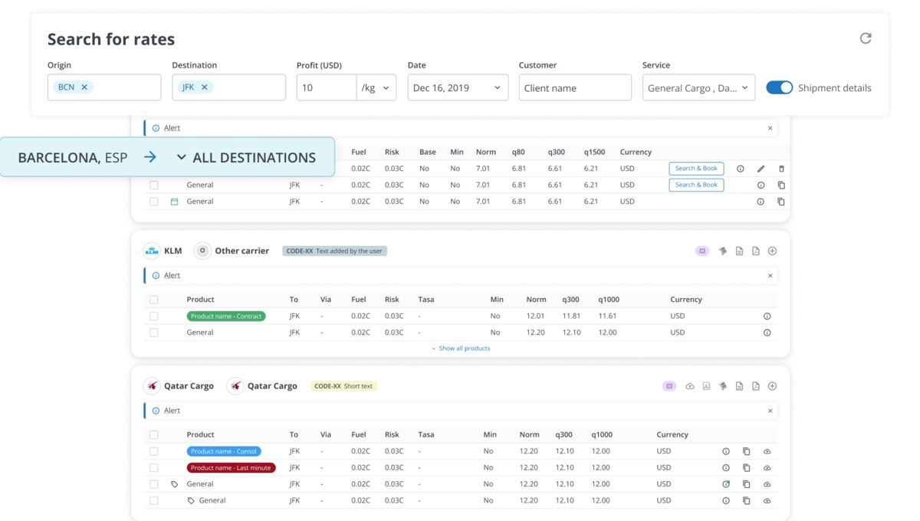Click the 11.61 q1000 value
The height and width of the screenshot is (521, 920).
(x=607, y=316)
